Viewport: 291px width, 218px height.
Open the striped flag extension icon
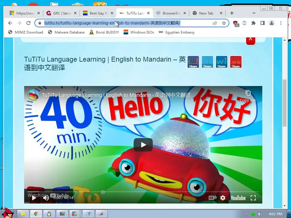244,23
